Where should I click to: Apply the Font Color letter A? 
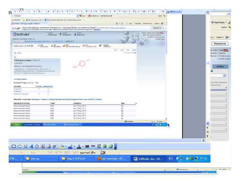coord(79,146)
